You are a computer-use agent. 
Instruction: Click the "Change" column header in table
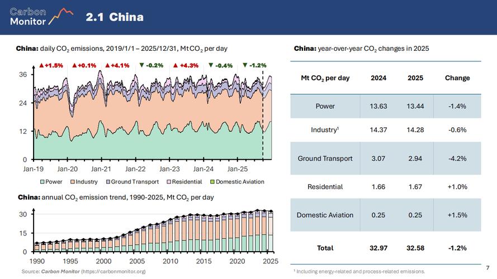457,78
